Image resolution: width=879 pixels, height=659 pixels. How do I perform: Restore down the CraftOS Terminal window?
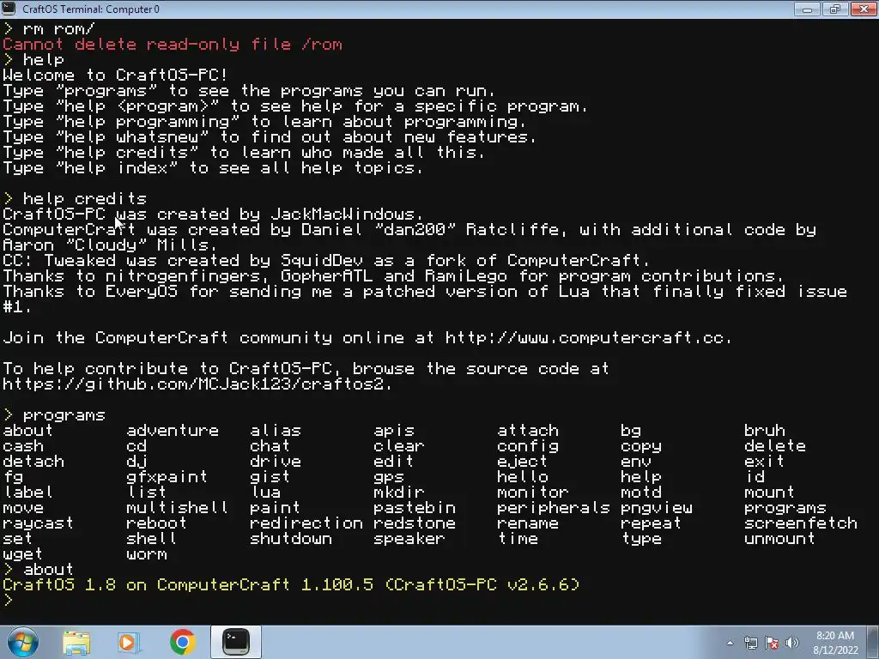pos(834,9)
